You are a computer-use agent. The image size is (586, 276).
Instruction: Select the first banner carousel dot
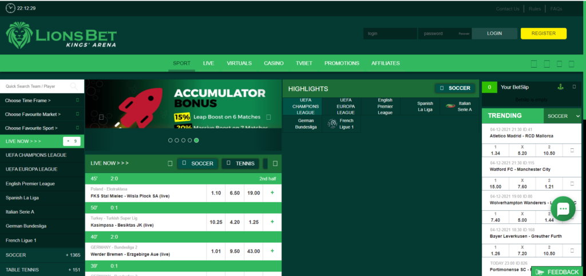(171, 140)
